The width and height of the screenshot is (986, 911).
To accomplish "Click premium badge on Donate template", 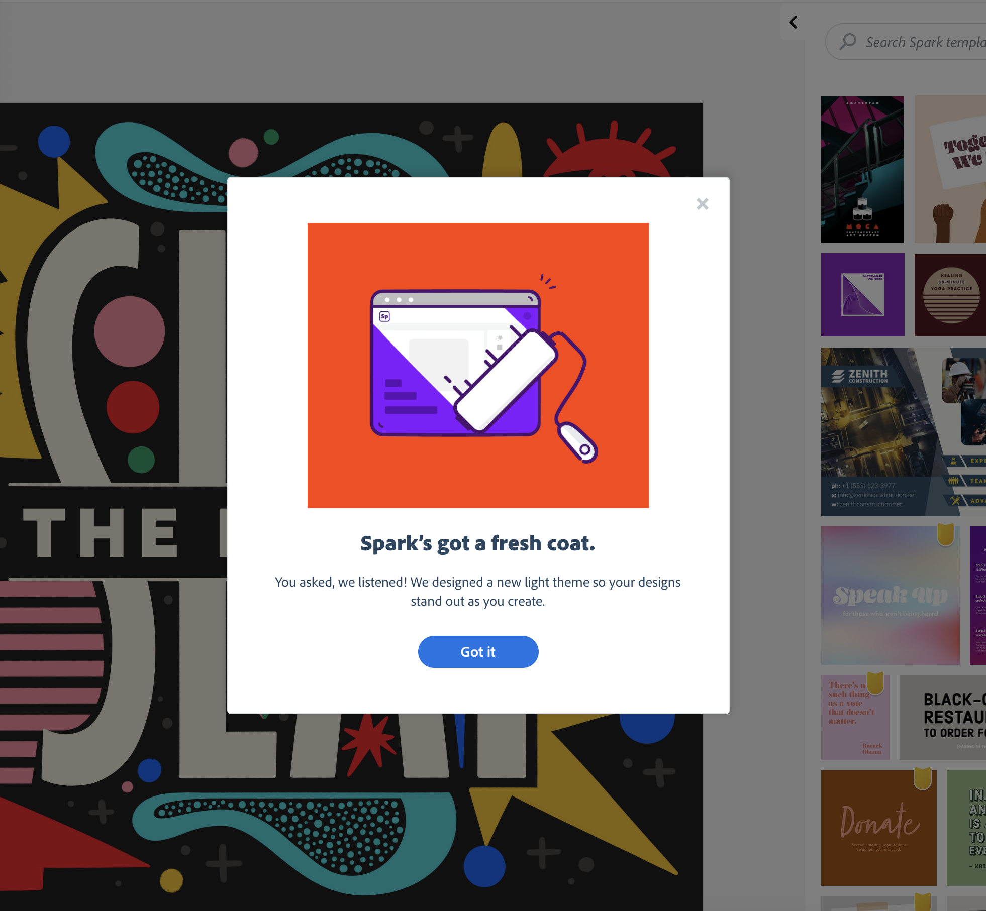I will [922, 779].
